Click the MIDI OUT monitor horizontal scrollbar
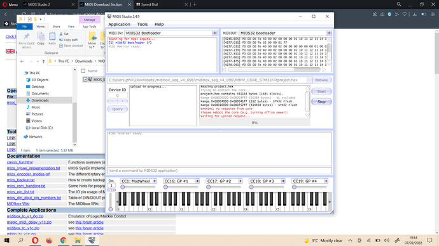The height and width of the screenshot is (246, 439). coord(274,69)
